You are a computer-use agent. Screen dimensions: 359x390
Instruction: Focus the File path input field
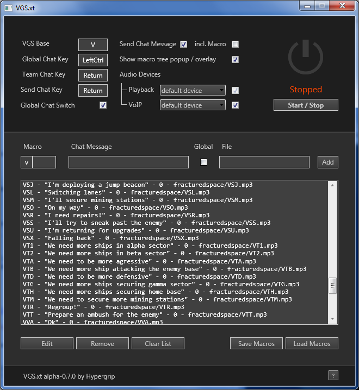point(264,162)
